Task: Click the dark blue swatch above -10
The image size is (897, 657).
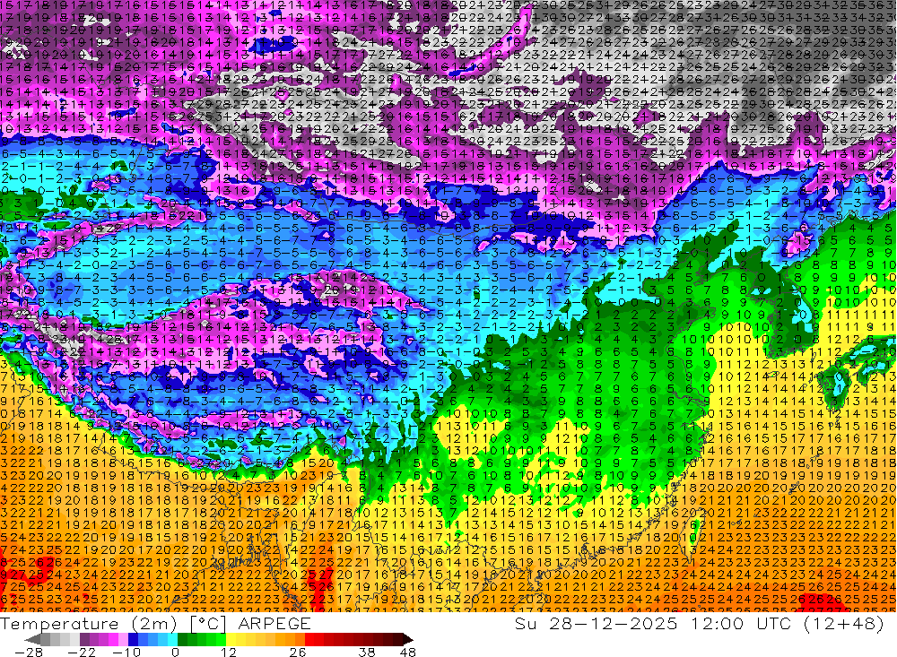Action: [134, 640]
